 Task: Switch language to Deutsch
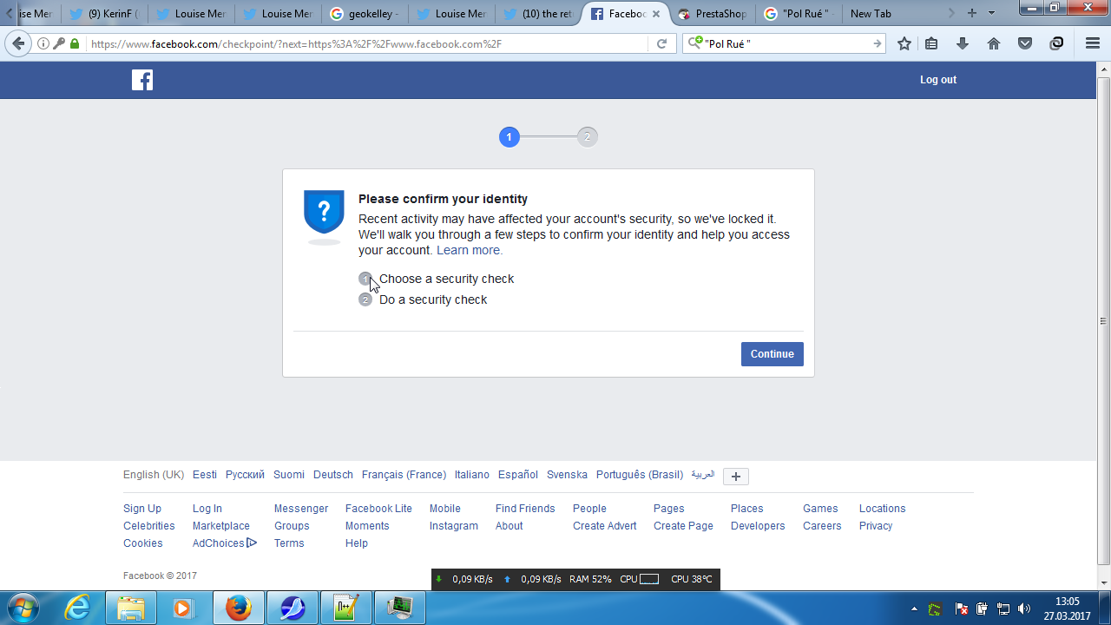[333, 475]
